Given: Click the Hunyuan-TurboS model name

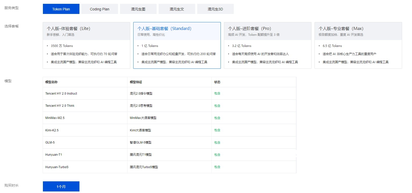Looking at the screenshot, I should tap(57, 167).
